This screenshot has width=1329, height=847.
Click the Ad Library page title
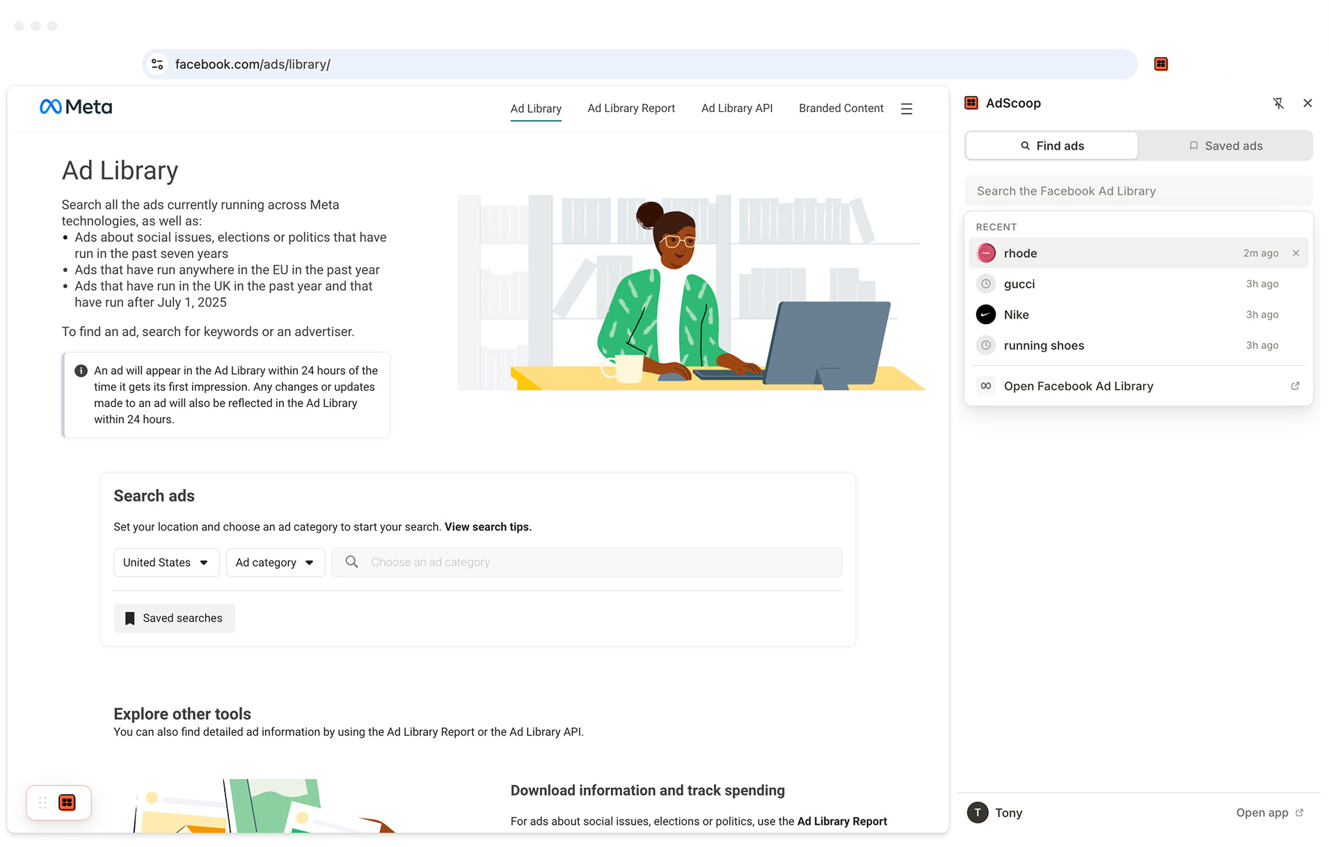pyautogui.click(x=120, y=171)
